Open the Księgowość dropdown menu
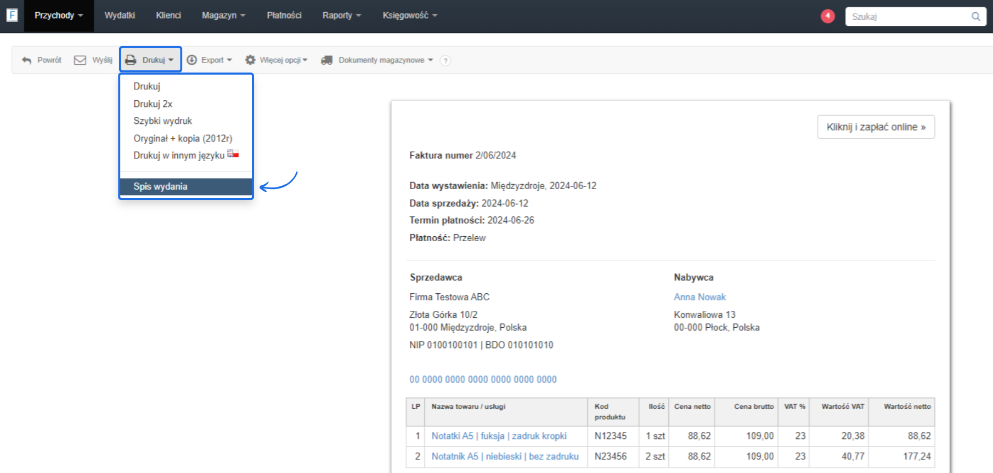This screenshot has width=993, height=473. click(x=409, y=15)
